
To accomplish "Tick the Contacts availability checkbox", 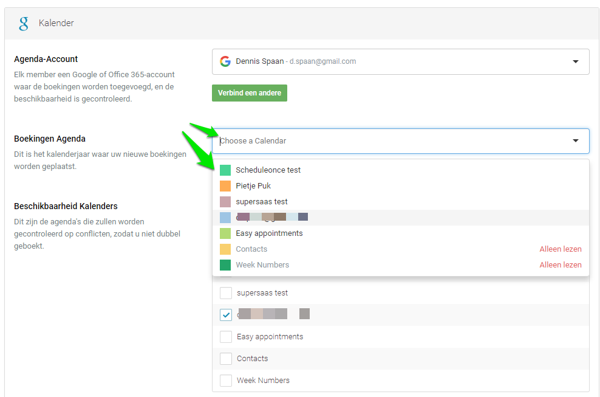I will (226, 359).
